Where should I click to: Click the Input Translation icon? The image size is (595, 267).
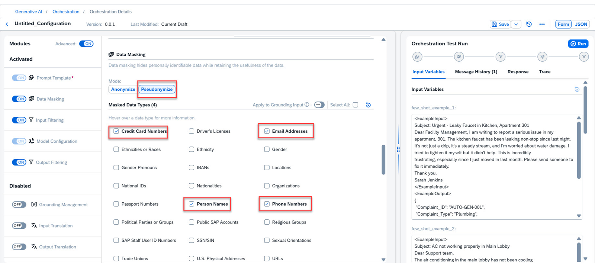click(x=34, y=225)
